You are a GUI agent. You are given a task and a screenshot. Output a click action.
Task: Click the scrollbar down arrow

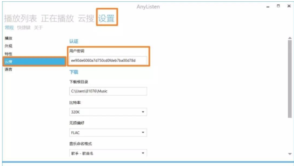[x=290, y=154]
